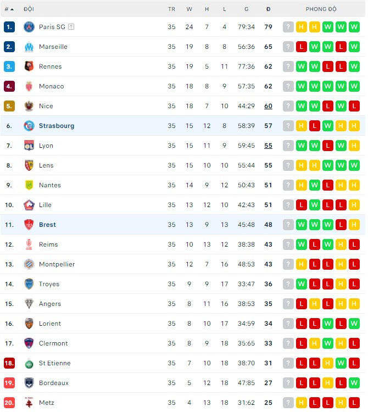Open the Brest team link
This screenshot has height=412, width=368.
tap(47, 225)
